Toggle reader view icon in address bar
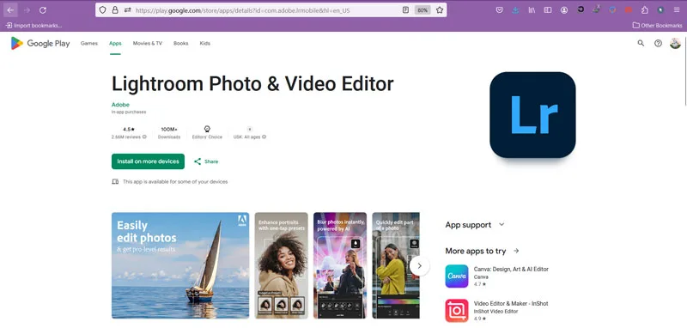Screen dimensions: 687x328 pyautogui.click(x=405, y=10)
